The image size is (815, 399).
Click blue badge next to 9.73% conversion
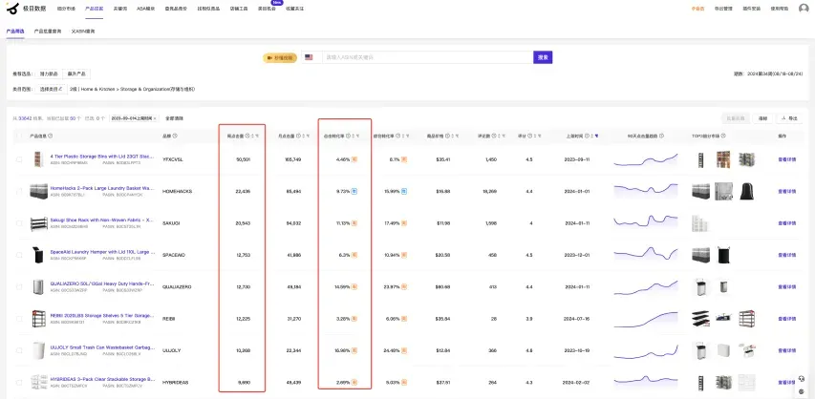coord(354,191)
